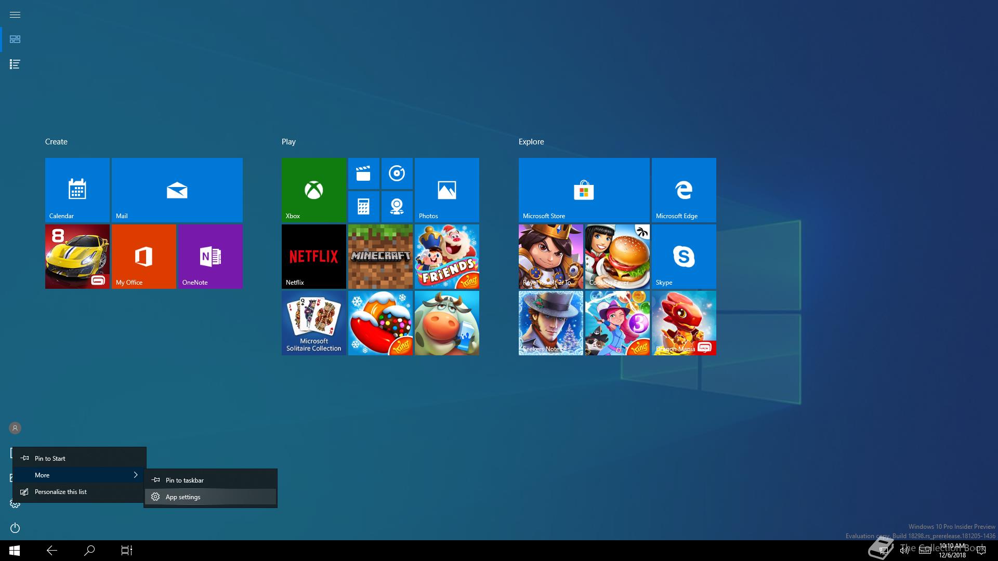The width and height of the screenshot is (998, 561).
Task: Click the taskbar Back arrow
Action: point(52,551)
